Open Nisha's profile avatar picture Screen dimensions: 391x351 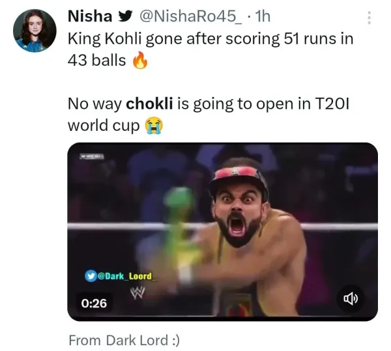pos(35,31)
